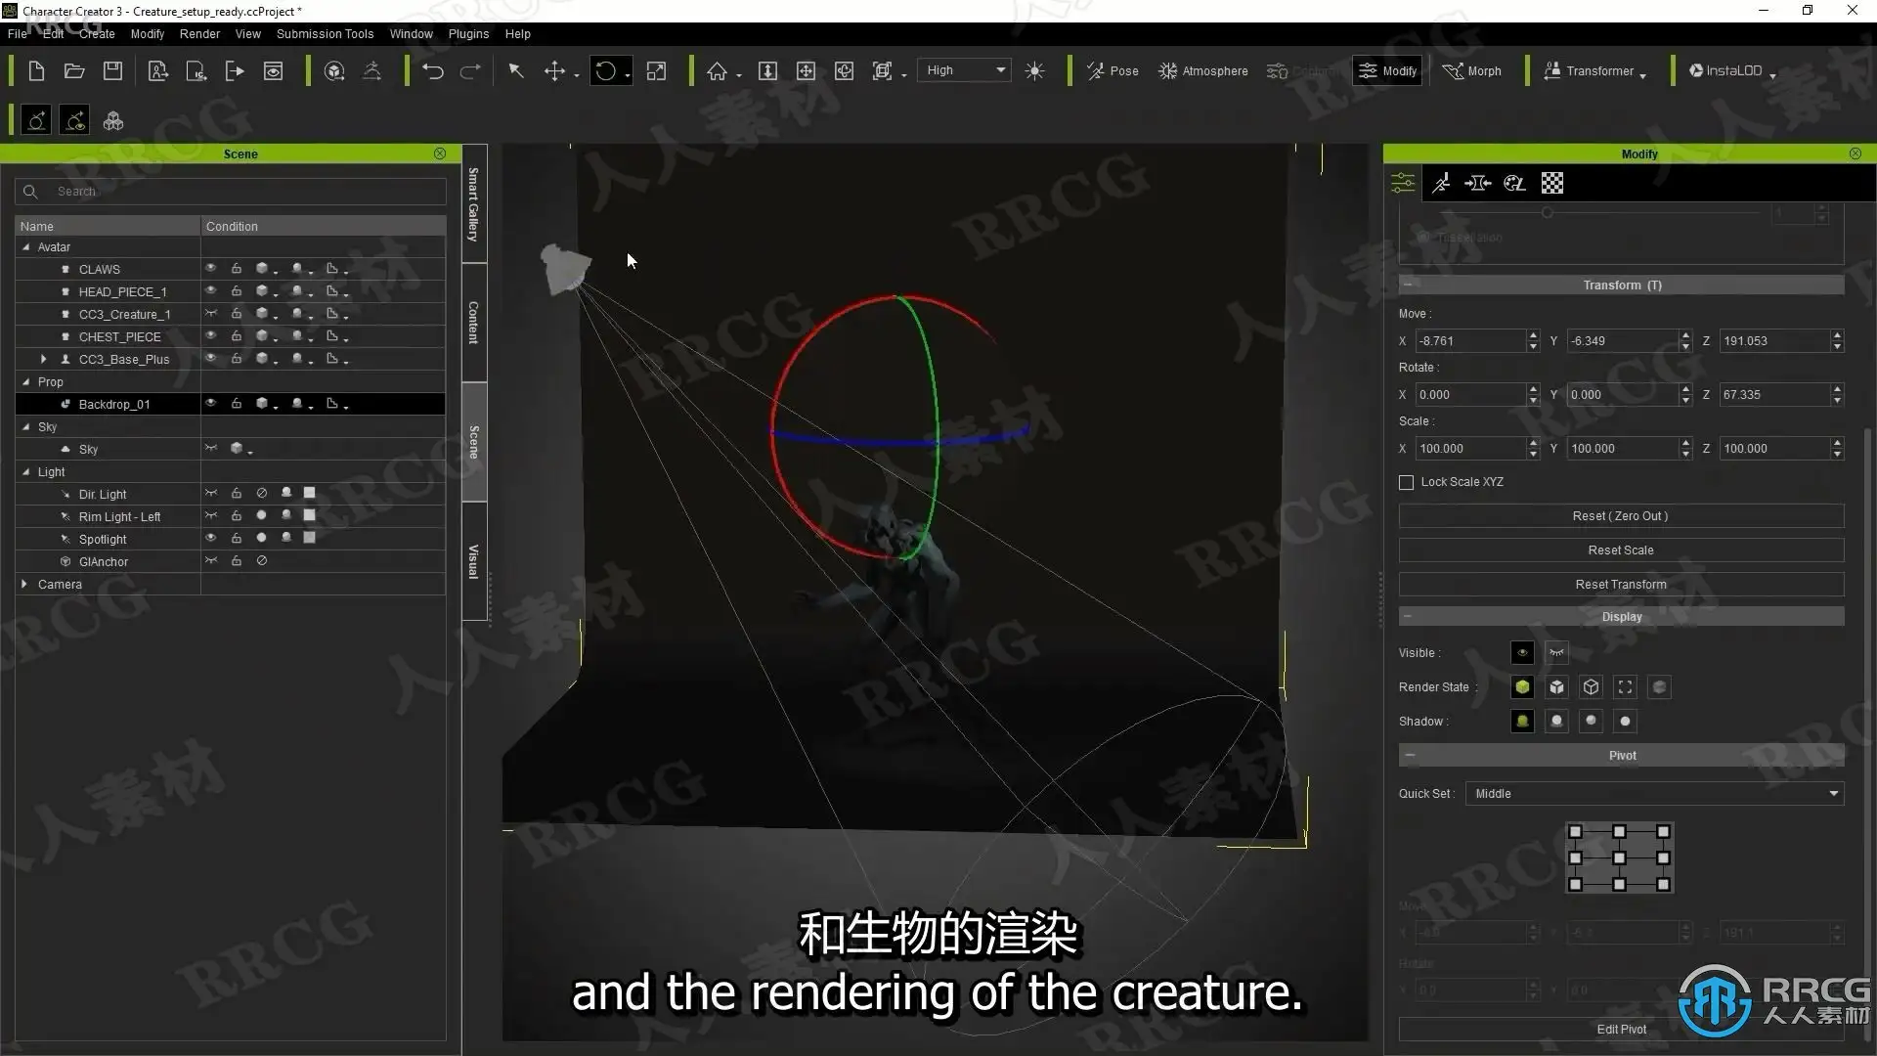Open the Window menu
The image size is (1877, 1056).
(411, 33)
